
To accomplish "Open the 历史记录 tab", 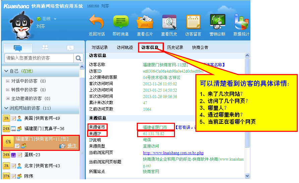I will point(175,48).
